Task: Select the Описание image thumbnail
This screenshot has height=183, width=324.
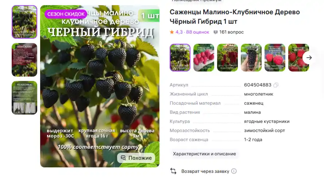Action: tap(24, 60)
